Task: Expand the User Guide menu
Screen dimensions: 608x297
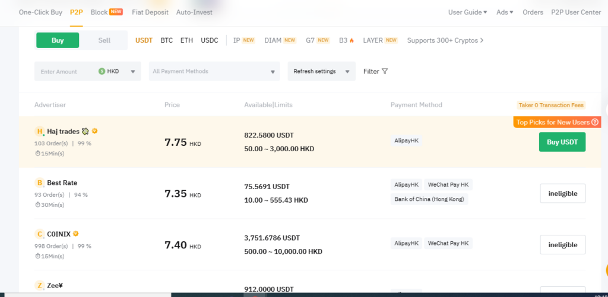Action: point(467,12)
